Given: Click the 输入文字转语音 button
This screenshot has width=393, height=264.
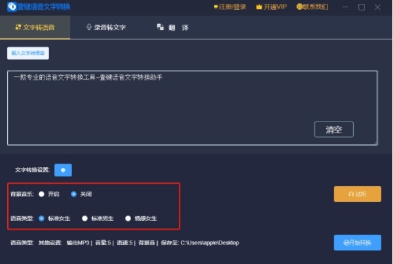Looking at the screenshot, I should click(x=28, y=53).
